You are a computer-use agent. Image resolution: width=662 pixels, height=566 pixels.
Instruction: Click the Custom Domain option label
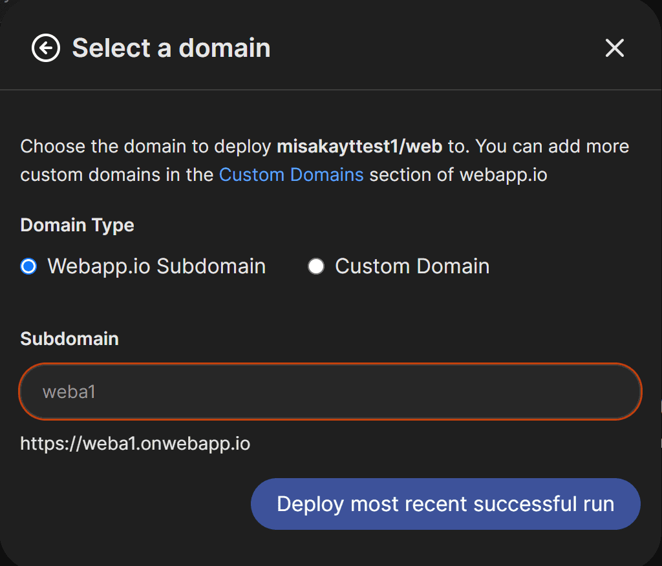pyautogui.click(x=412, y=266)
